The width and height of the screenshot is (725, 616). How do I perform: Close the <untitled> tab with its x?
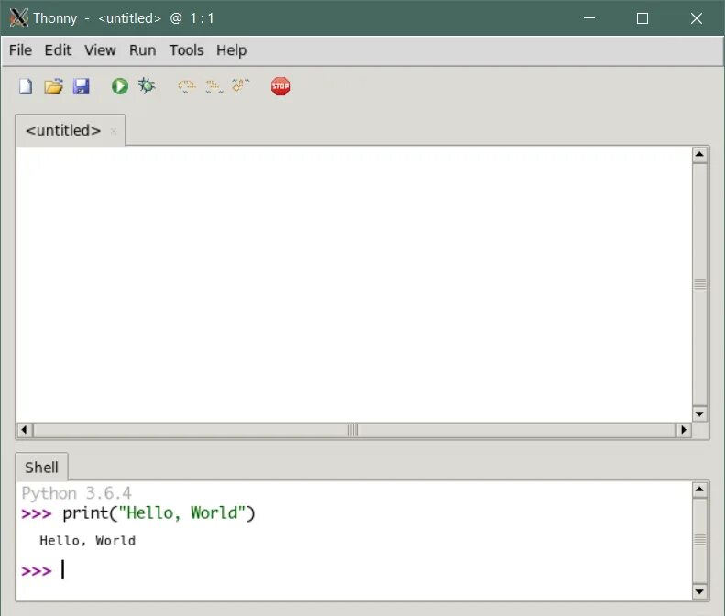114,131
